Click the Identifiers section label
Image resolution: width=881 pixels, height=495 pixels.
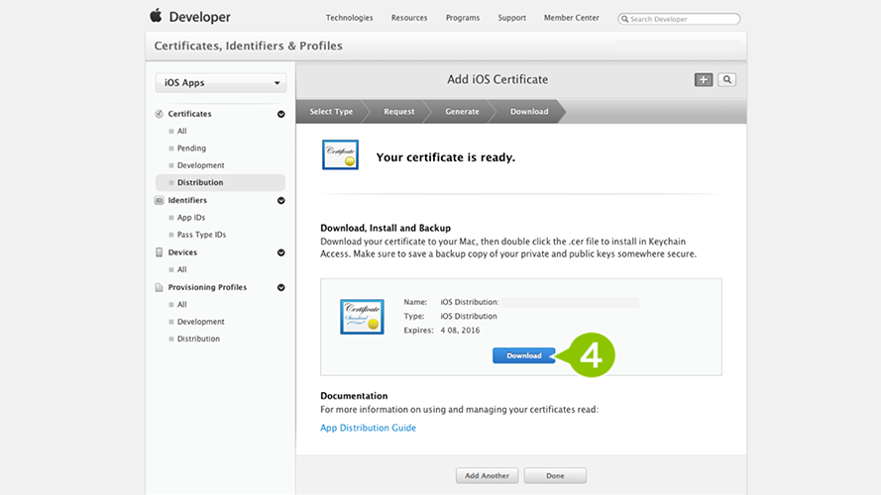click(187, 200)
